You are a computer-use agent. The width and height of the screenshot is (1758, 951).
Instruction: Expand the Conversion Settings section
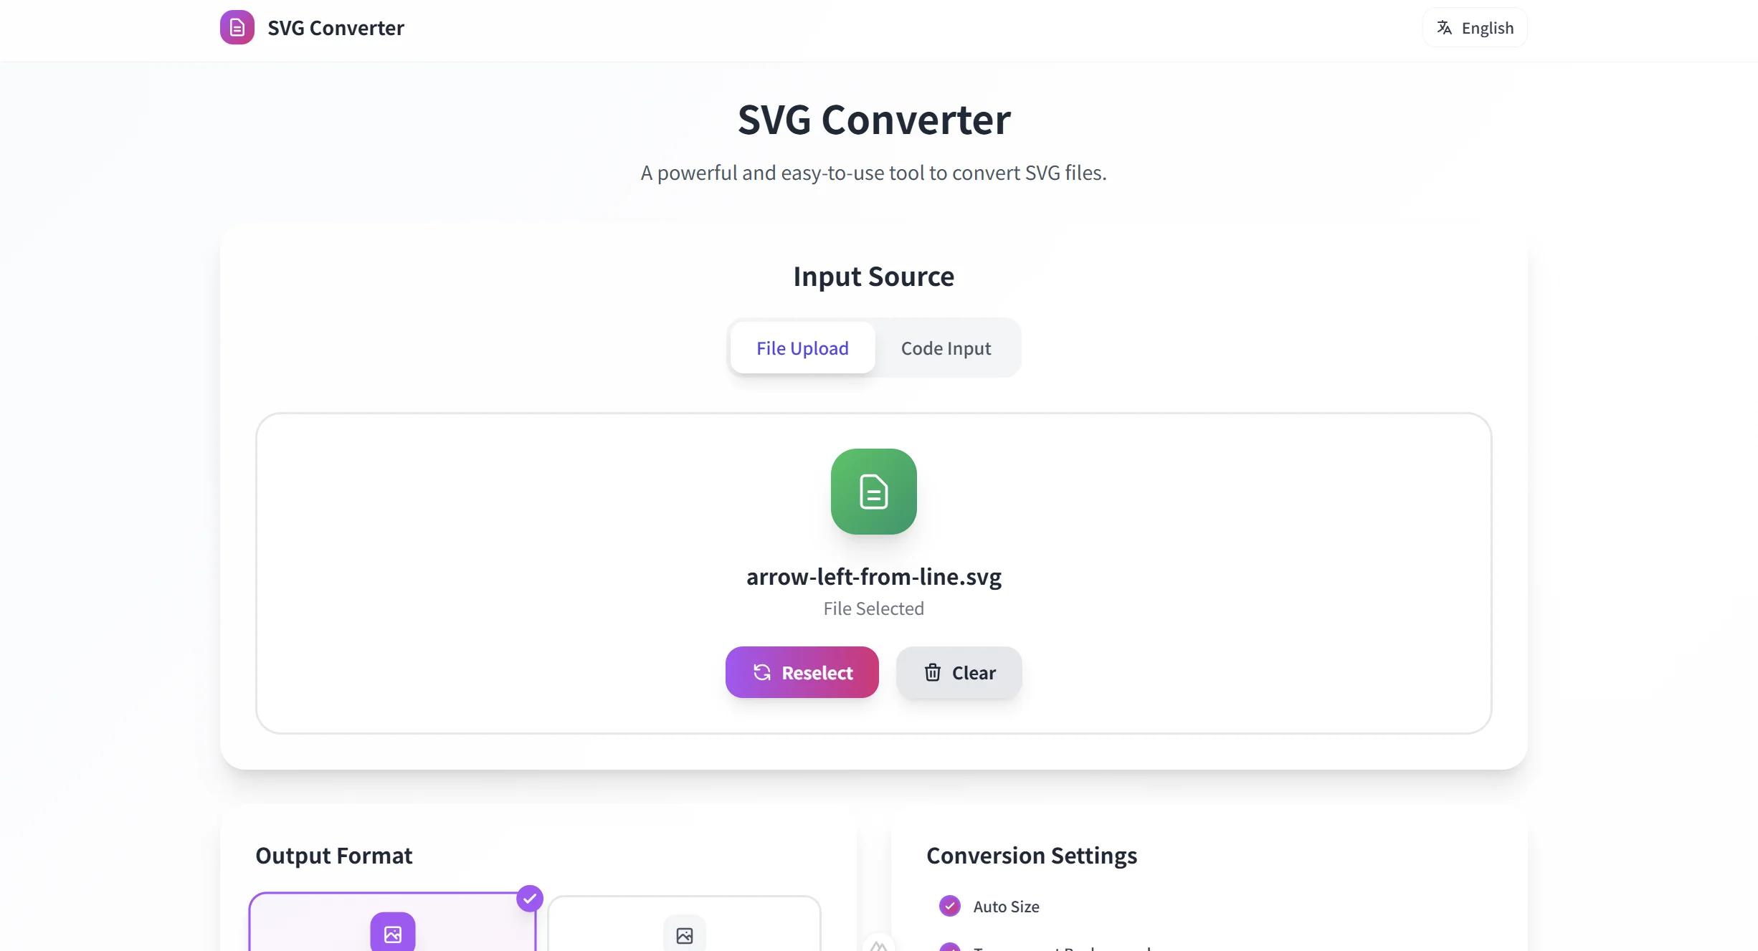[1031, 856]
